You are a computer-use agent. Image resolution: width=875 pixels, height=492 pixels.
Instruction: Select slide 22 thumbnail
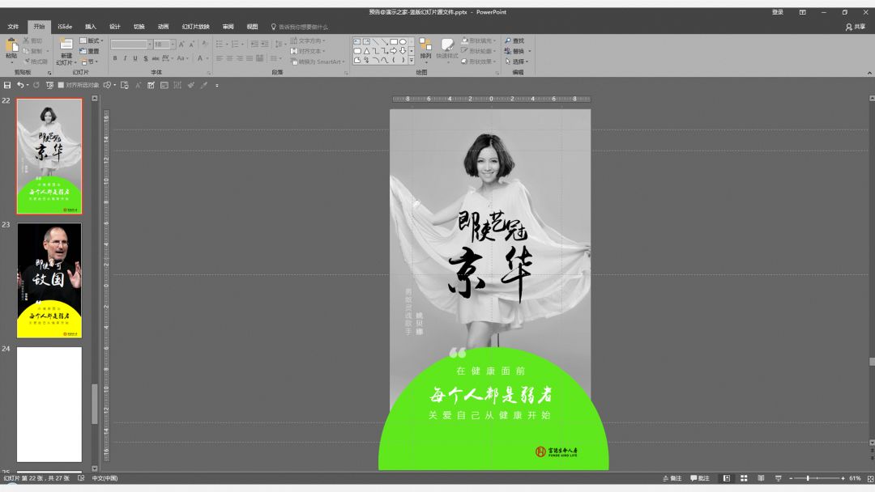(x=49, y=156)
